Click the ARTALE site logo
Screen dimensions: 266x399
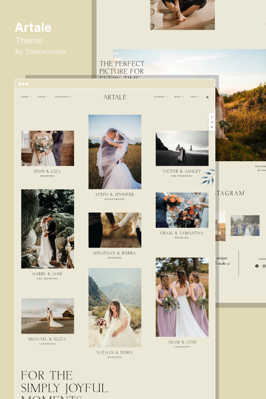[115, 97]
